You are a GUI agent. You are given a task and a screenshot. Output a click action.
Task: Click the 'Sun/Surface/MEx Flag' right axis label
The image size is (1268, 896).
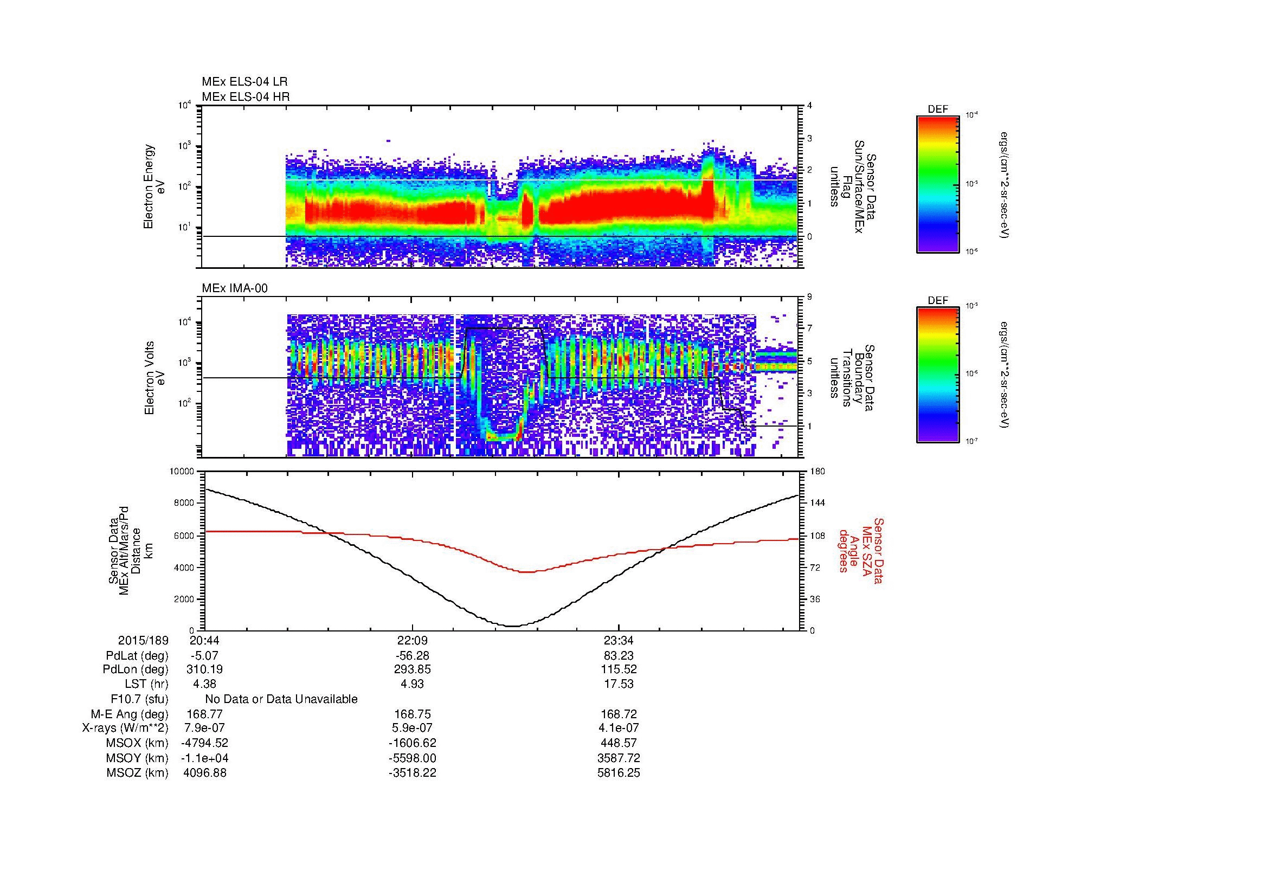coord(853,186)
